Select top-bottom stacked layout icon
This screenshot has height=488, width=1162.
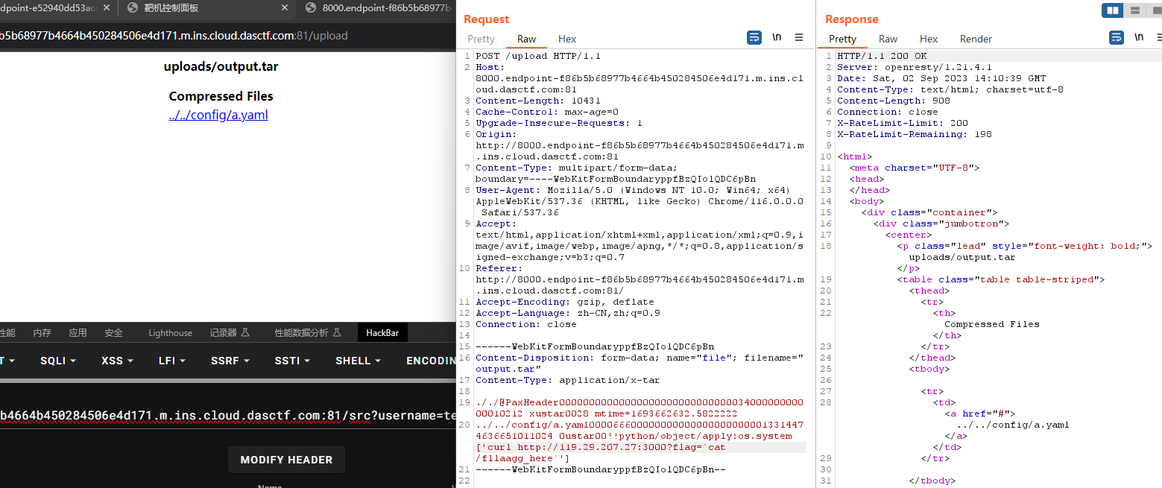coord(1135,10)
